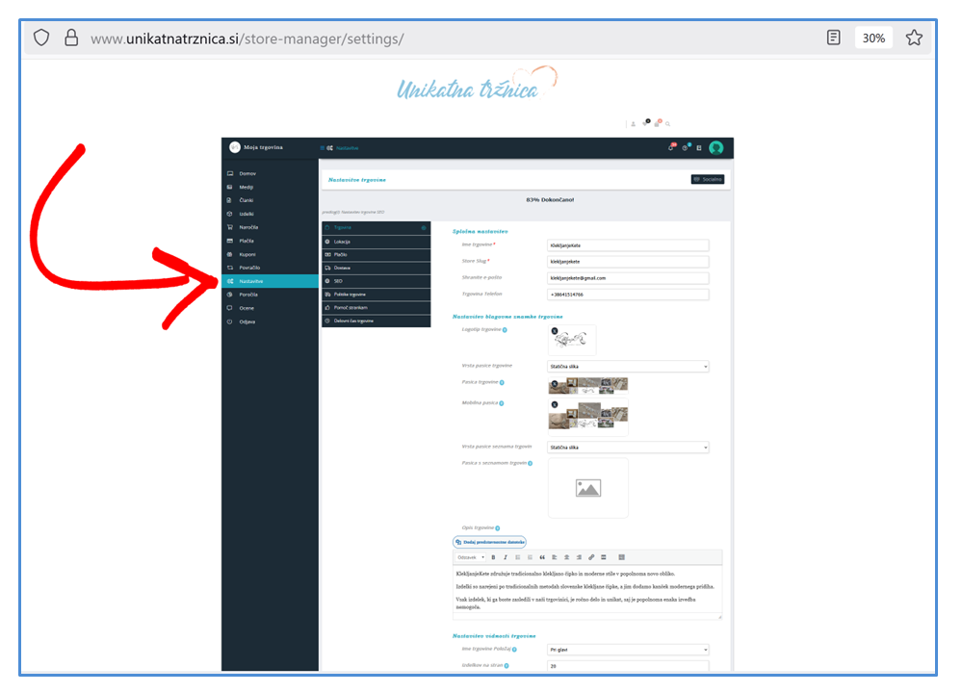Toggle reader view icon in address bar

point(834,38)
